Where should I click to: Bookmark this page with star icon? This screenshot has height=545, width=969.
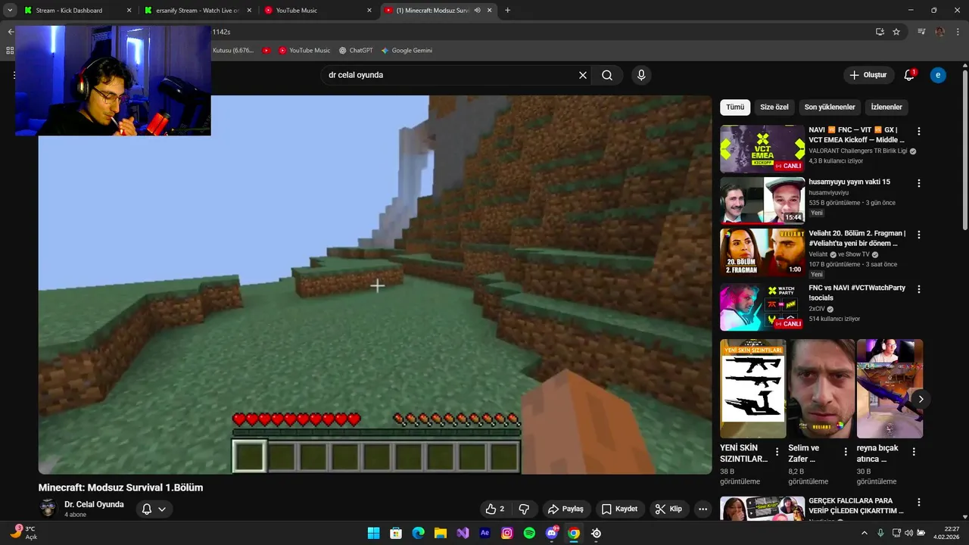coord(896,32)
